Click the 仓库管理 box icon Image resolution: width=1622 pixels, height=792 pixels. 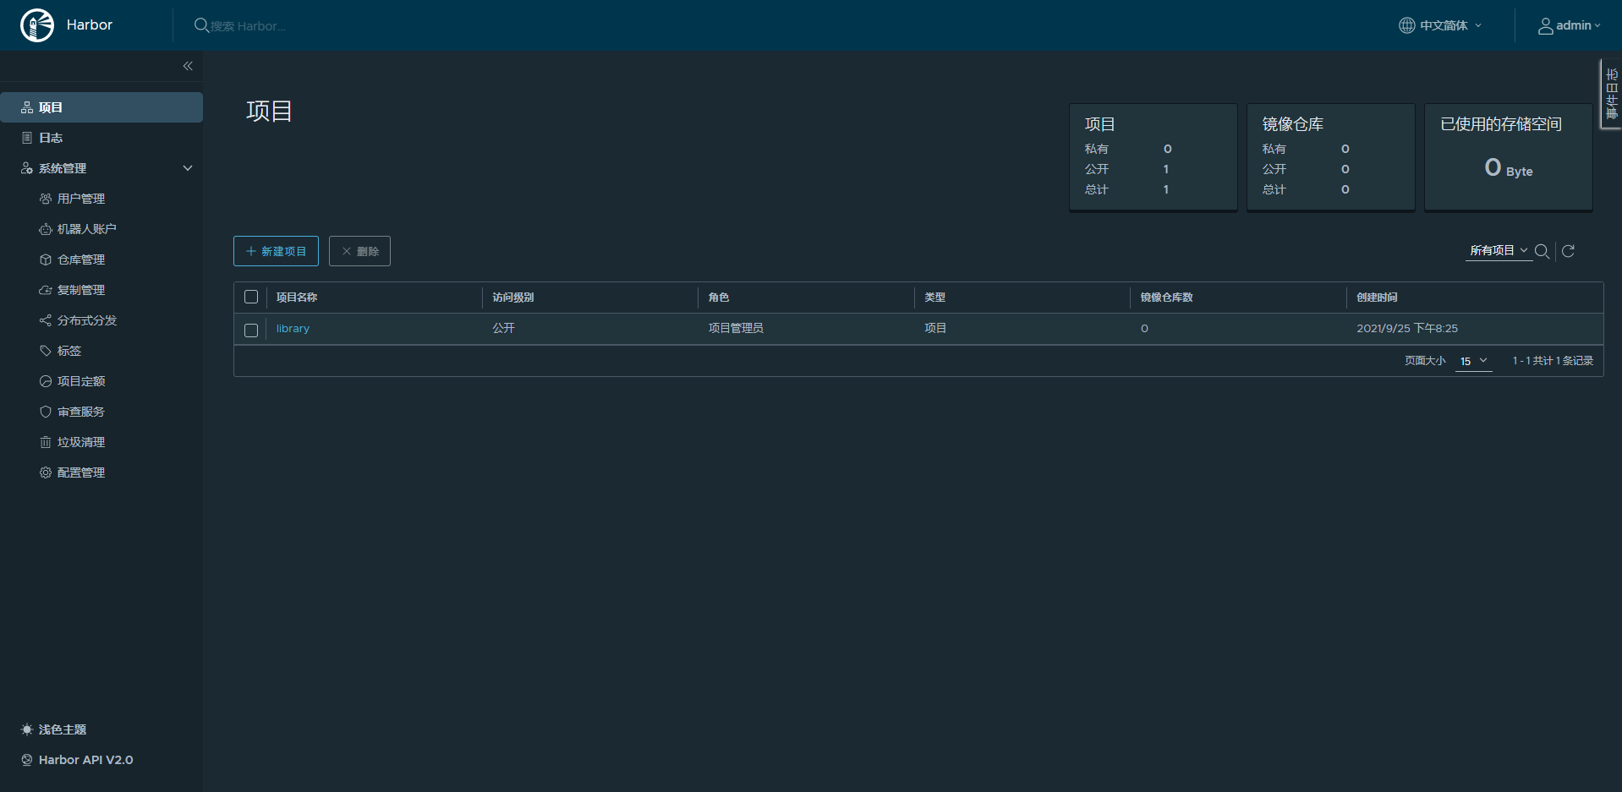click(x=46, y=259)
